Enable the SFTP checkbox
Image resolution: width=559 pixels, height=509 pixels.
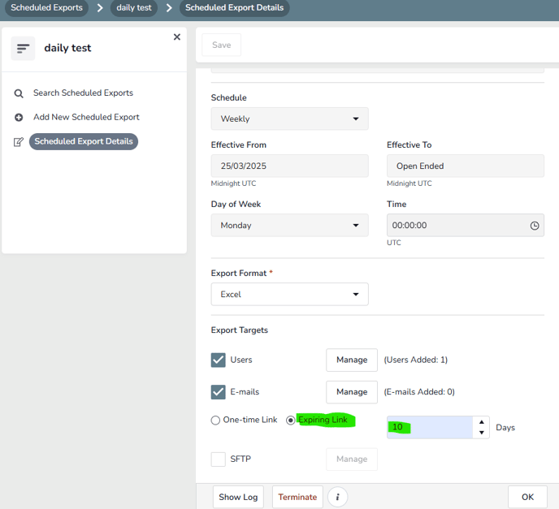click(219, 459)
